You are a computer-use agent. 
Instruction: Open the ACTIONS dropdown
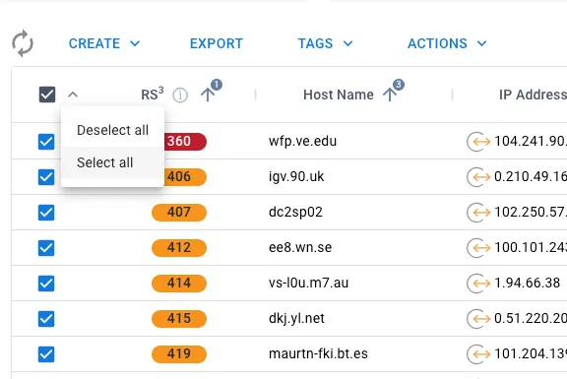tap(447, 43)
